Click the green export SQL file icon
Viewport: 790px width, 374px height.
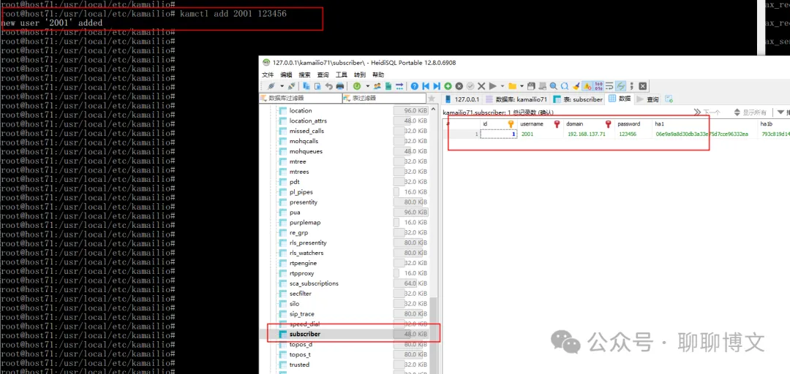click(388, 86)
